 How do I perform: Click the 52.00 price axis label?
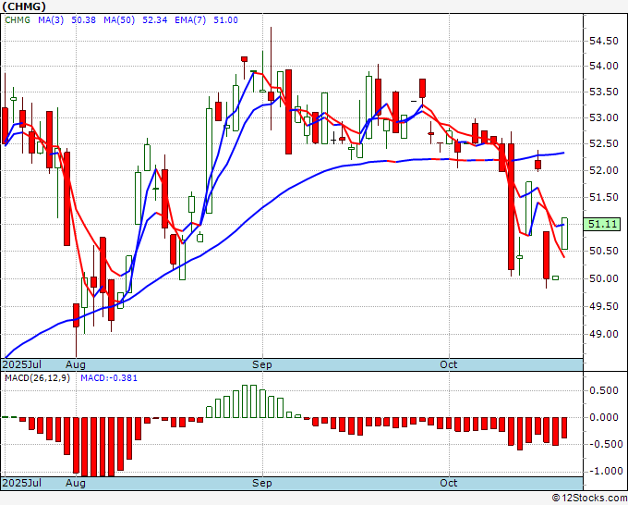[x=604, y=170]
